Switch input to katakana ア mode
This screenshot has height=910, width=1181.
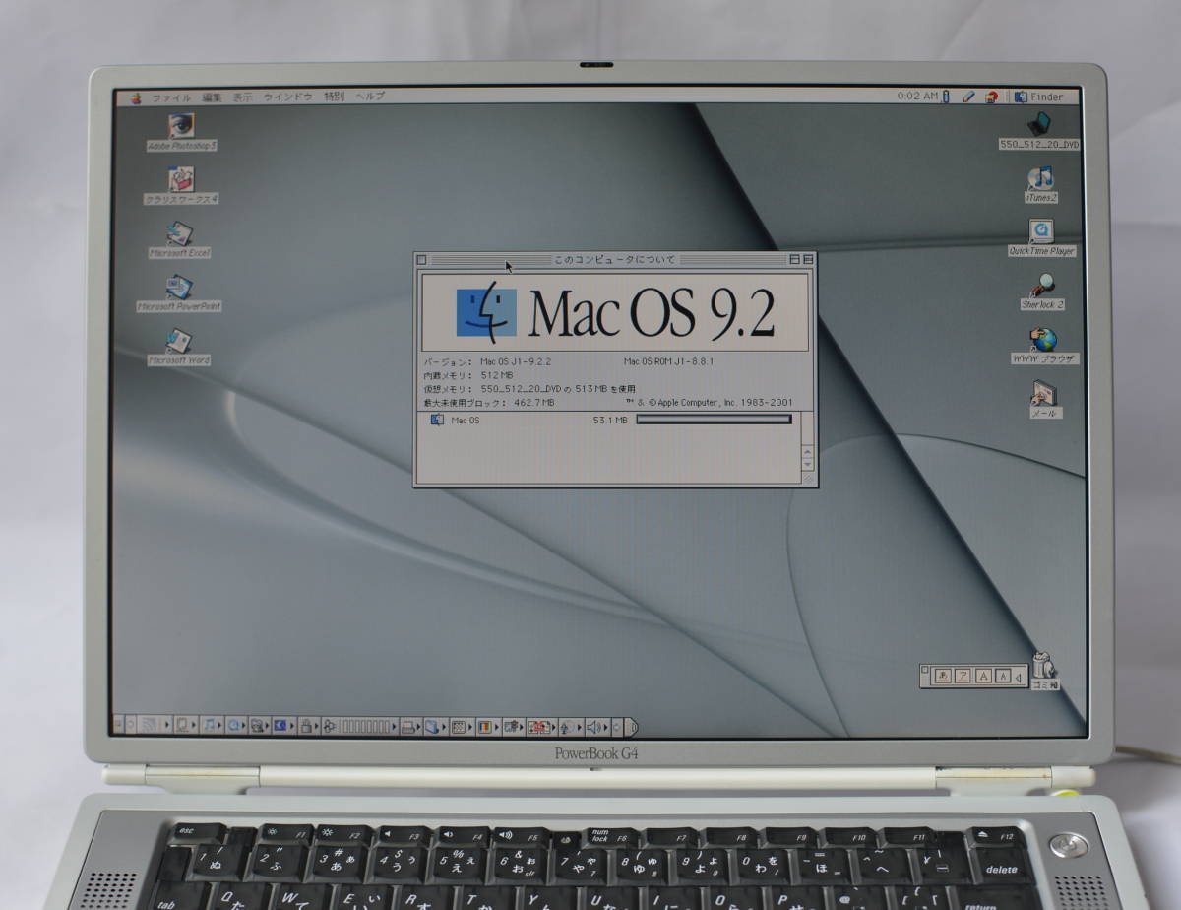click(963, 676)
